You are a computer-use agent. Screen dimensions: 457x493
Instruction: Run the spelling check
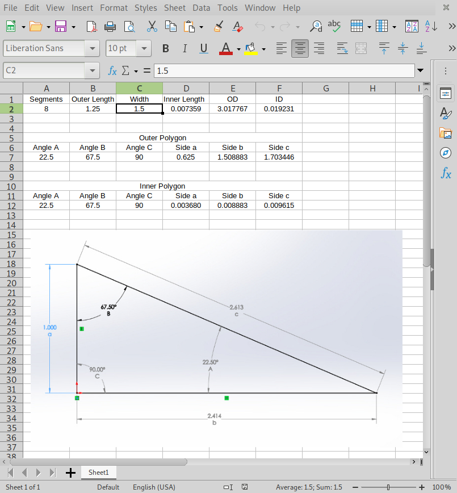(x=334, y=26)
